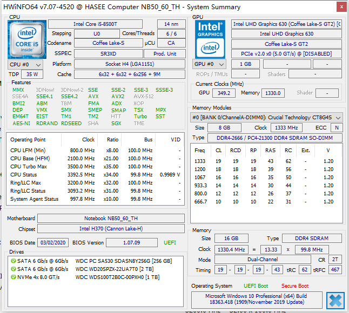Click the GPU Memory clock value 1330.0

point(273,93)
